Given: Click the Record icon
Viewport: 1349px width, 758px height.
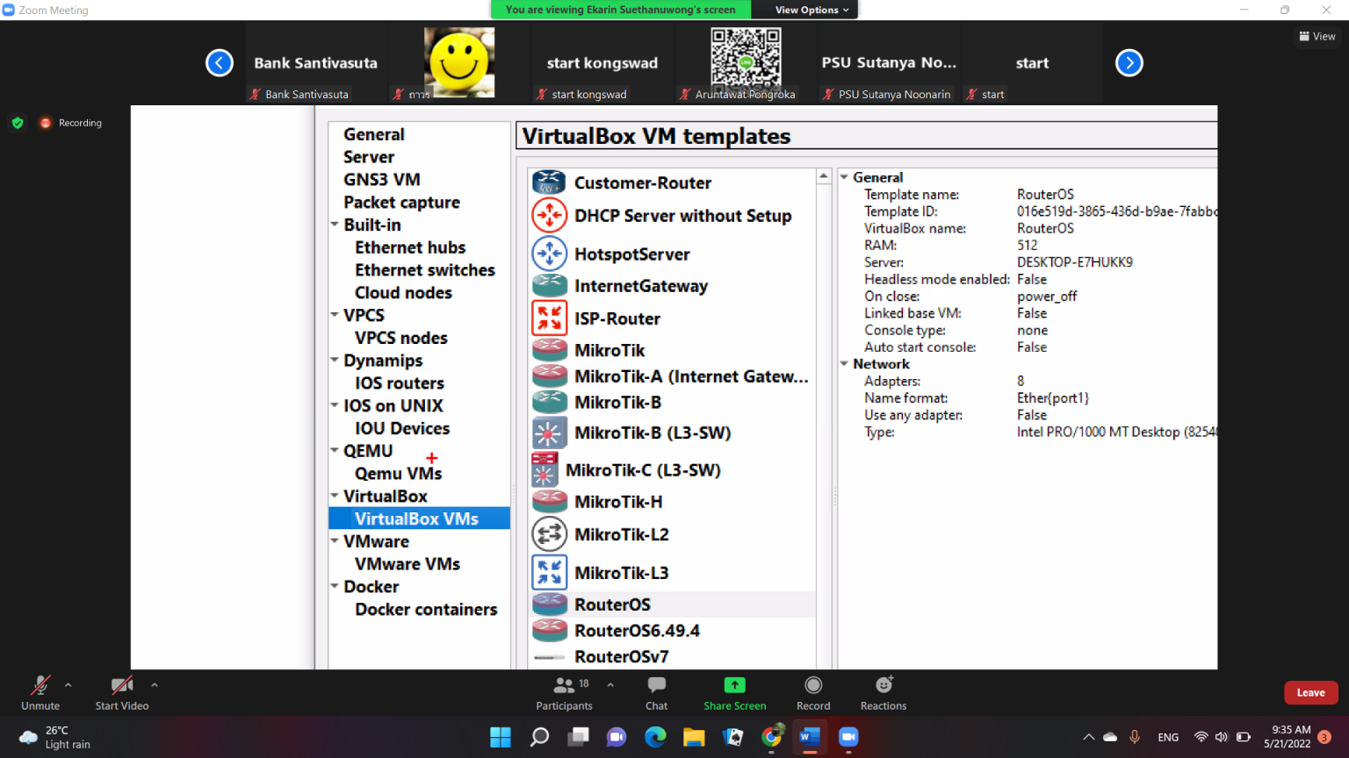Looking at the screenshot, I should click(813, 685).
